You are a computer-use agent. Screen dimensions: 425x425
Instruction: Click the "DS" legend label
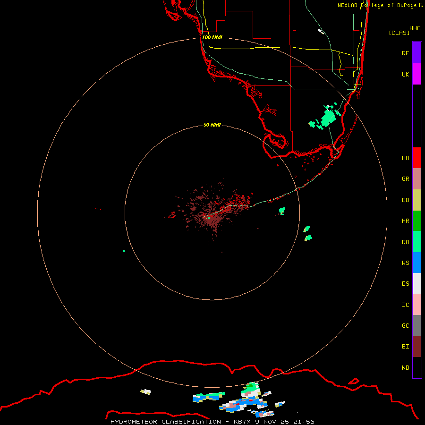(405, 284)
